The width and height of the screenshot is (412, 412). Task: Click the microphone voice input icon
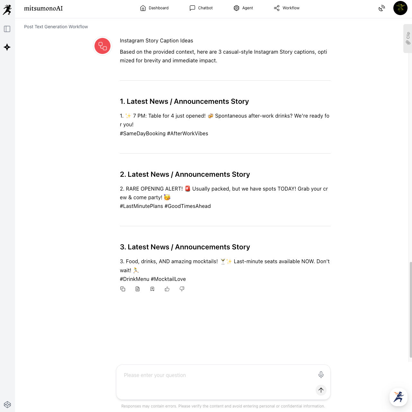(x=321, y=375)
